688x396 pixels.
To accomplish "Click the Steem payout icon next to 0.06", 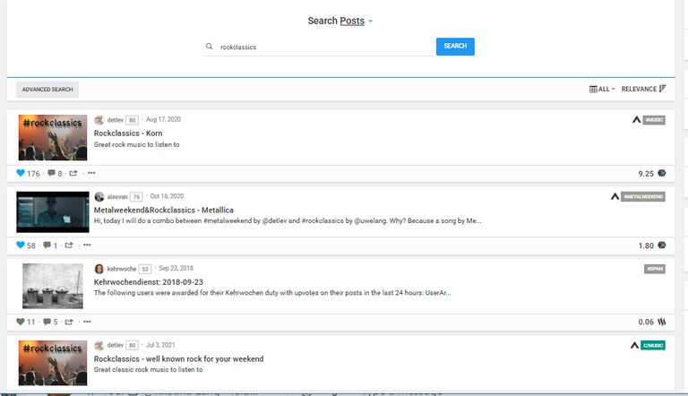I will click(x=662, y=322).
